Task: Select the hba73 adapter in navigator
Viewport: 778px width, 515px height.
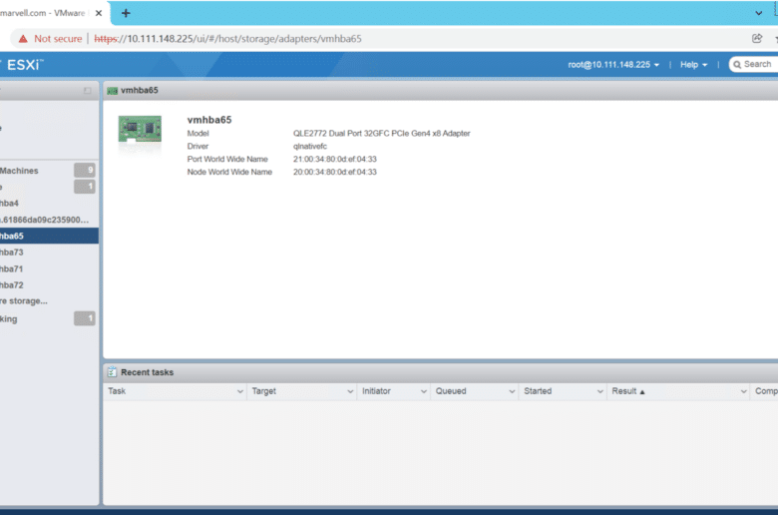Action: pos(11,253)
